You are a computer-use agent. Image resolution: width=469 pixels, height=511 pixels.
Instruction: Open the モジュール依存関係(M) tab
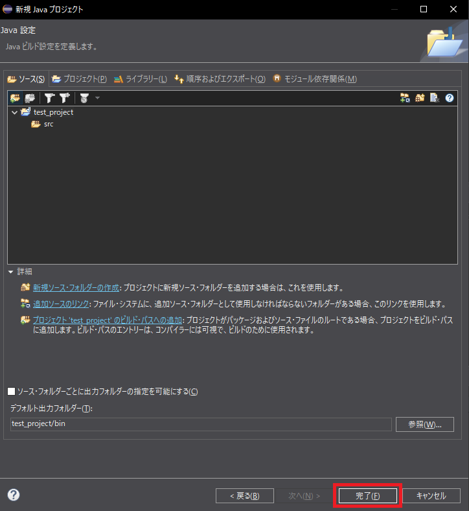pyautogui.click(x=315, y=79)
